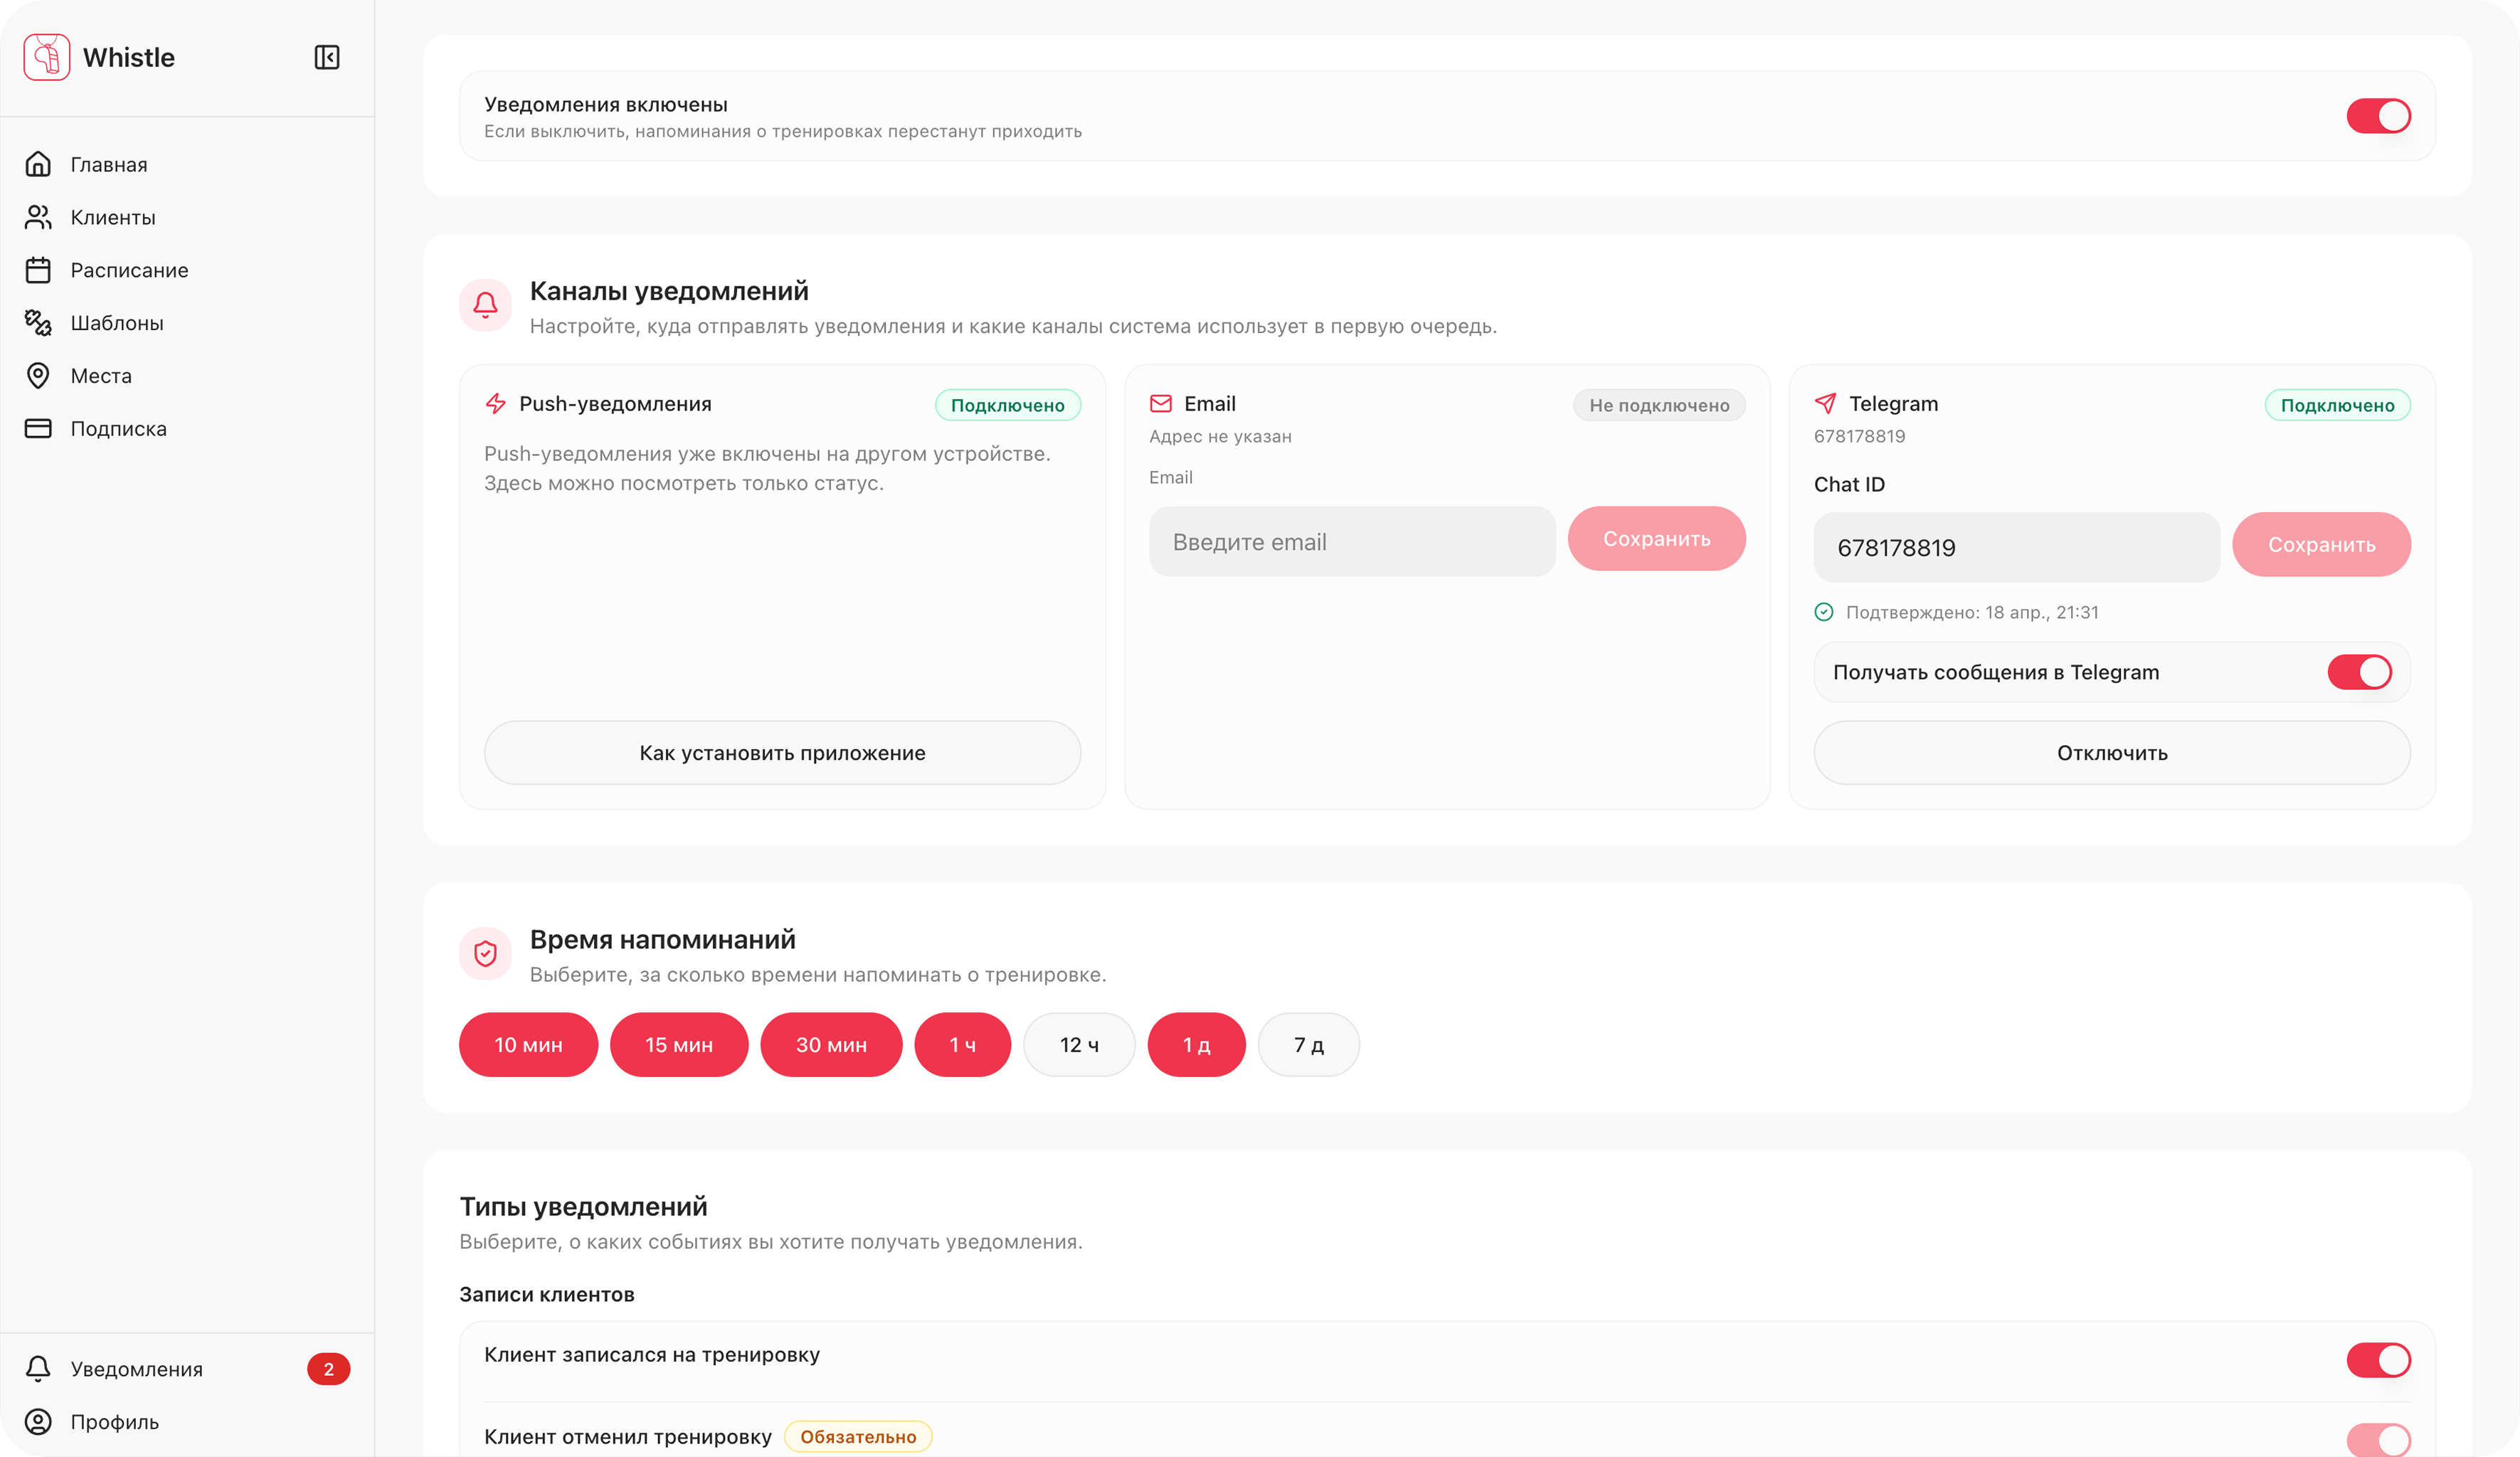Deselect the 15 мин reminder chip
The width and height of the screenshot is (2520, 1457).
[x=679, y=1044]
